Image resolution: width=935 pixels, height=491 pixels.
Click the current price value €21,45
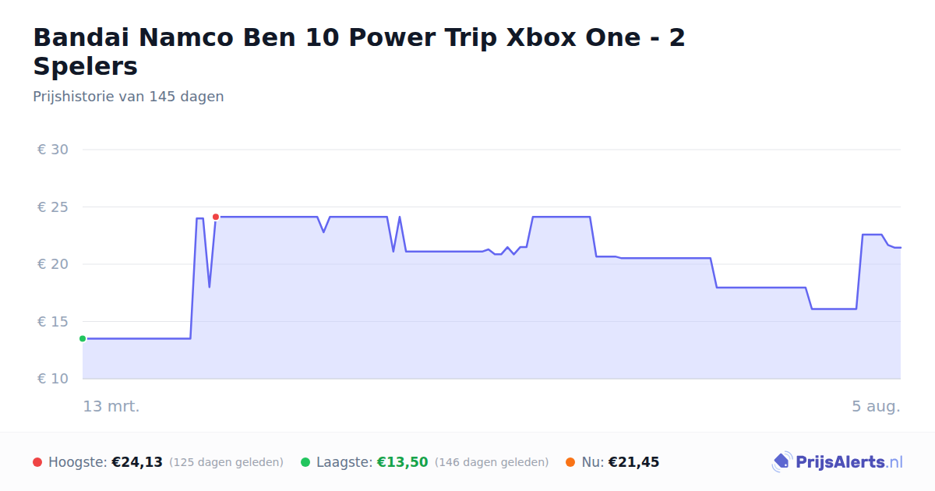[x=634, y=462]
